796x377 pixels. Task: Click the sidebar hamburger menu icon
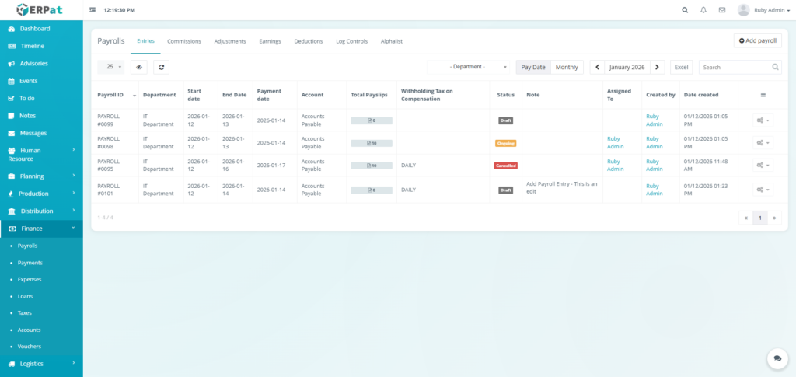[x=93, y=10]
